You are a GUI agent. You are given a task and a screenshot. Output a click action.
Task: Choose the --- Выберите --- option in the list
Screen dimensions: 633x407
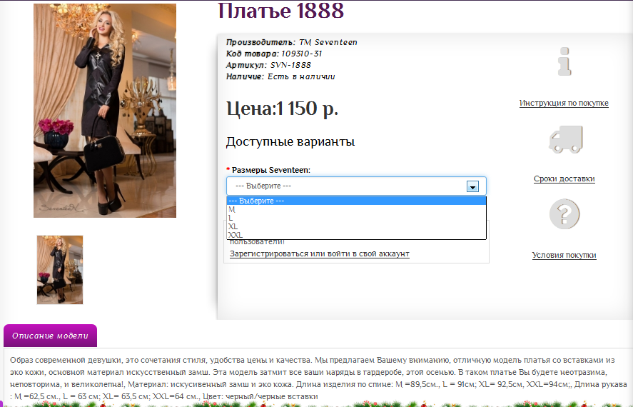tap(356, 201)
